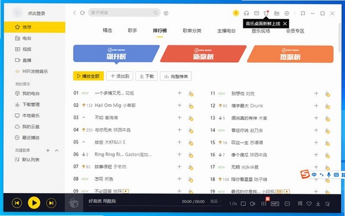Select the blue 飙升榜 chart banner
The height and width of the screenshot is (216, 345).
click(x=116, y=53)
